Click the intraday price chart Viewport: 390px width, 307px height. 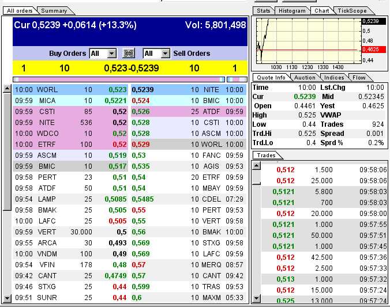tap(309, 41)
